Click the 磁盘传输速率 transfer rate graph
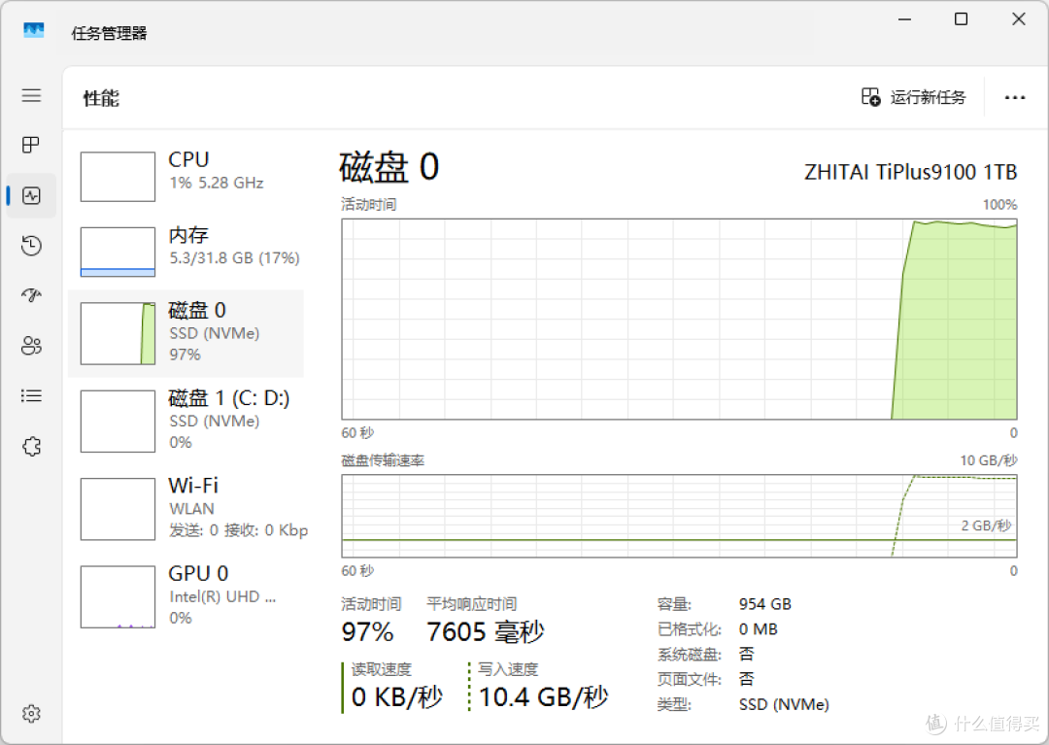 [679, 516]
